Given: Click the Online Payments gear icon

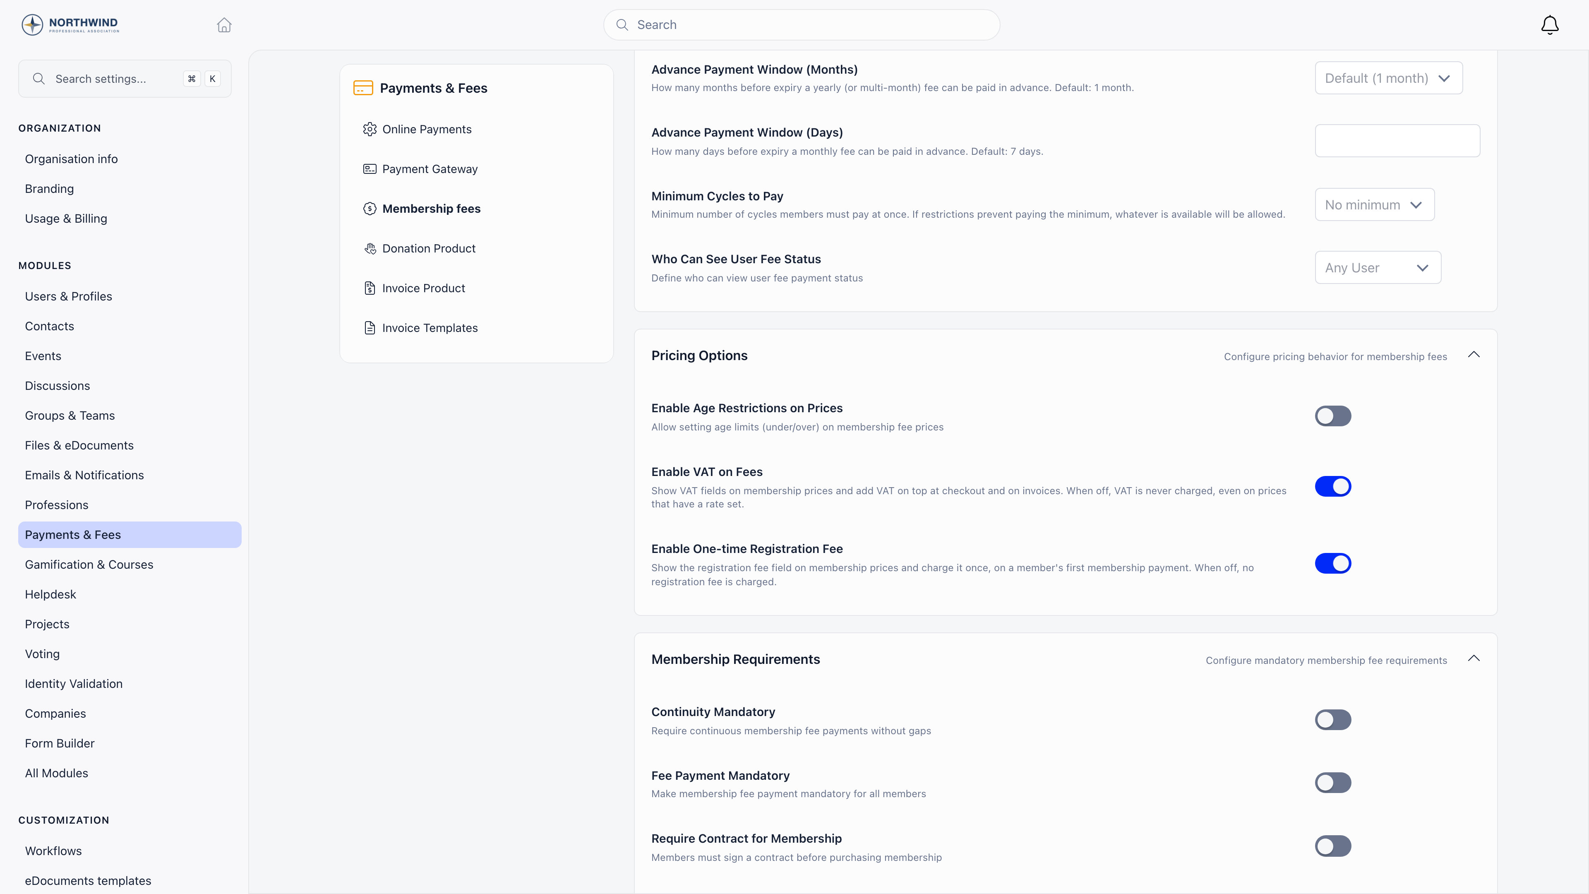Looking at the screenshot, I should pyautogui.click(x=370, y=129).
